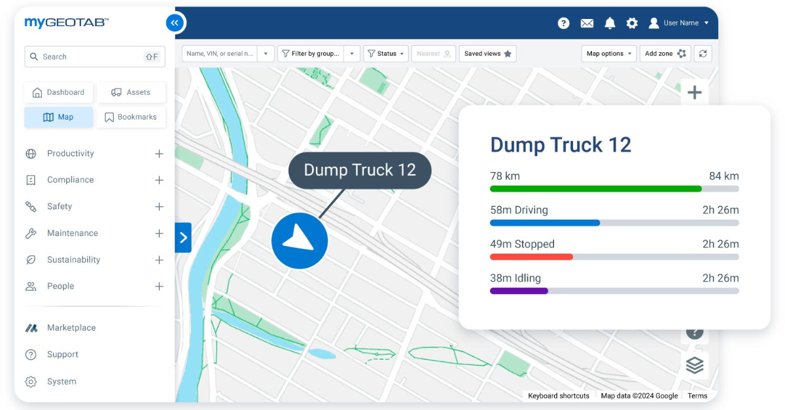The image size is (785, 410).
Task: Open settings gear icon in header
Action: tap(632, 23)
